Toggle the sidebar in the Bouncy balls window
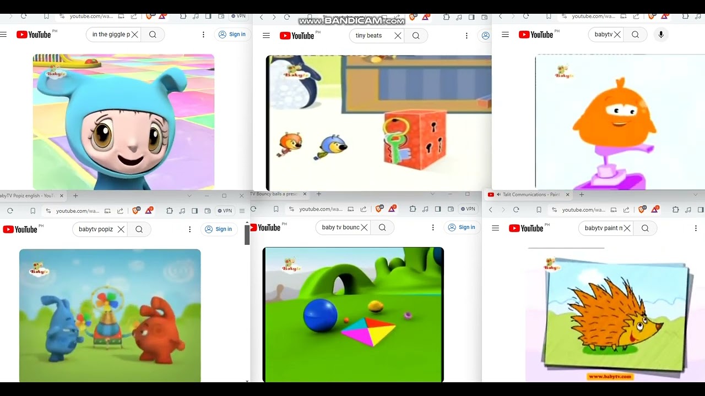The height and width of the screenshot is (396, 705). pyautogui.click(x=438, y=209)
